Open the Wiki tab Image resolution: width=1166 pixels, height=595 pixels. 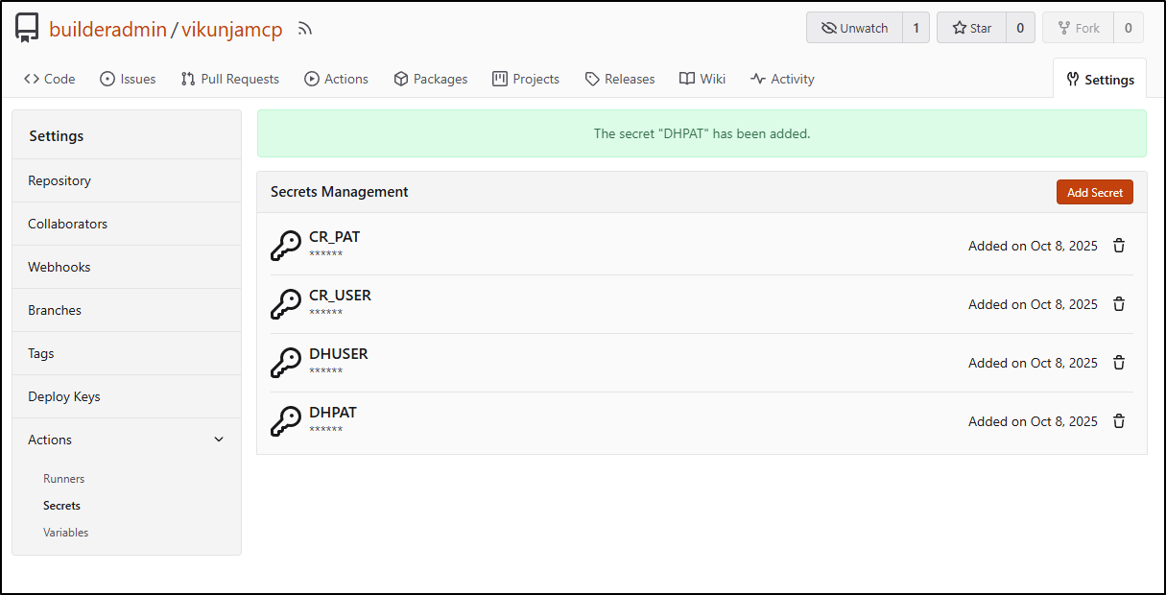pos(702,79)
